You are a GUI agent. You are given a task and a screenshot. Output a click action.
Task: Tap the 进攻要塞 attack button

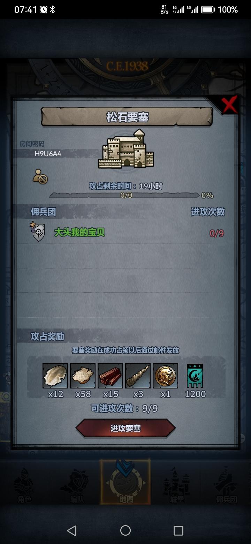125,428
